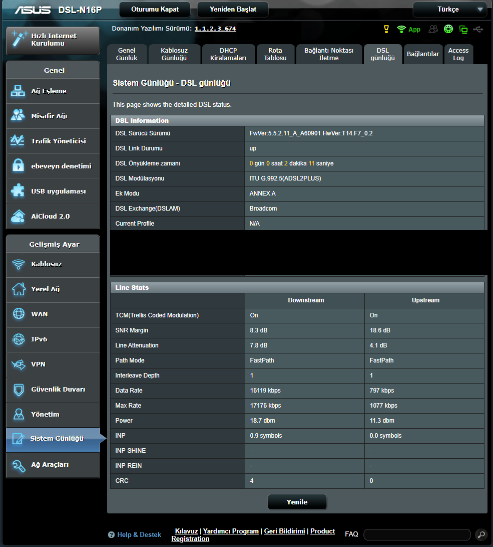
Task: Click the DSL Exchange value Broadcom
Action: [x=263, y=209]
